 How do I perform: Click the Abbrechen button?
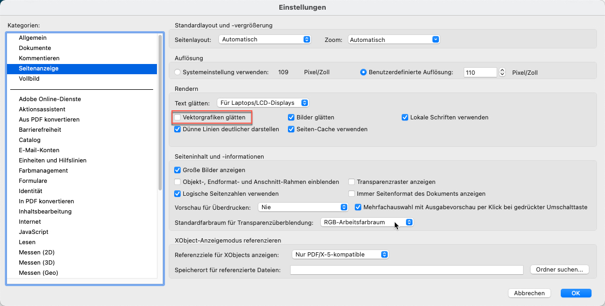pos(530,293)
